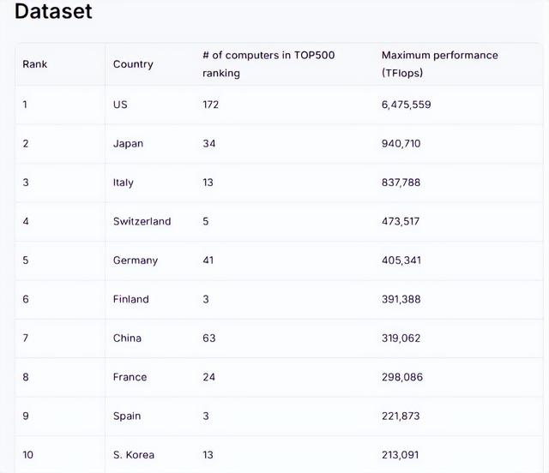
Task: Click the 6,475,559 performance value
Action: [406, 105]
